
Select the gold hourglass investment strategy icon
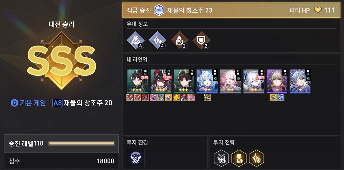(x=239, y=158)
